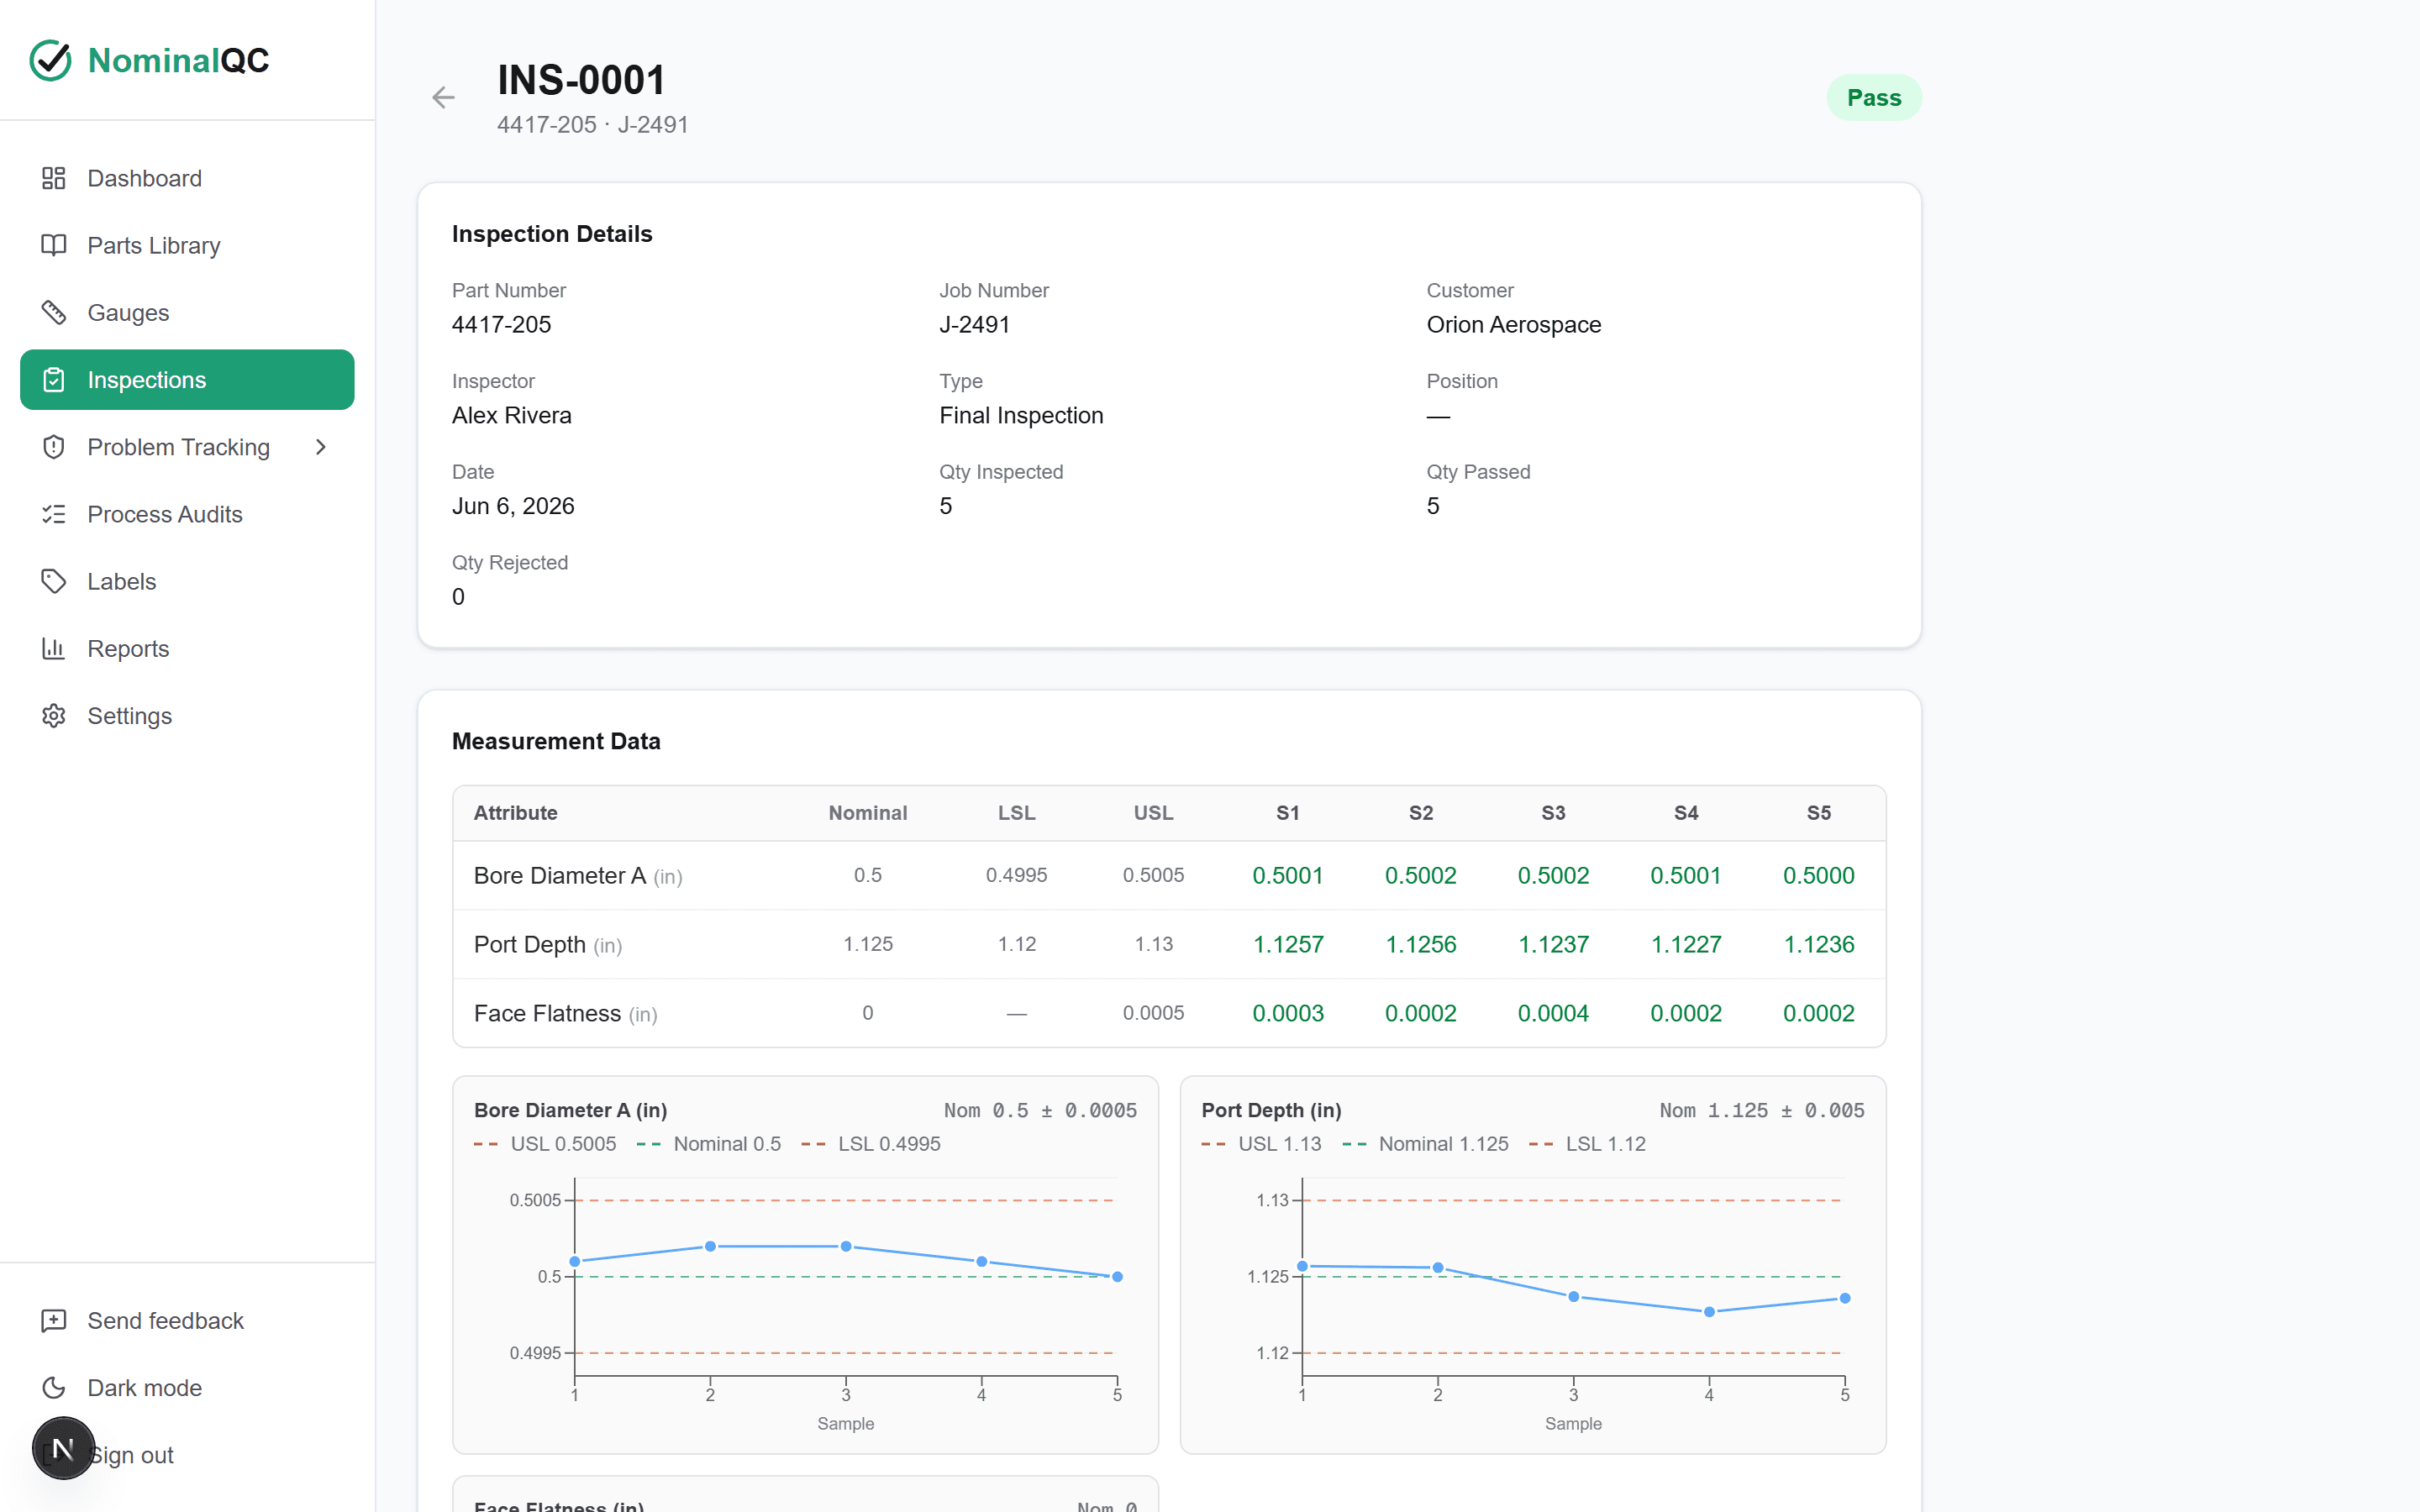The width and height of the screenshot is (2420, 1512).
Task: Click the Dark mode moon icon
Action: pos(54,1388)
